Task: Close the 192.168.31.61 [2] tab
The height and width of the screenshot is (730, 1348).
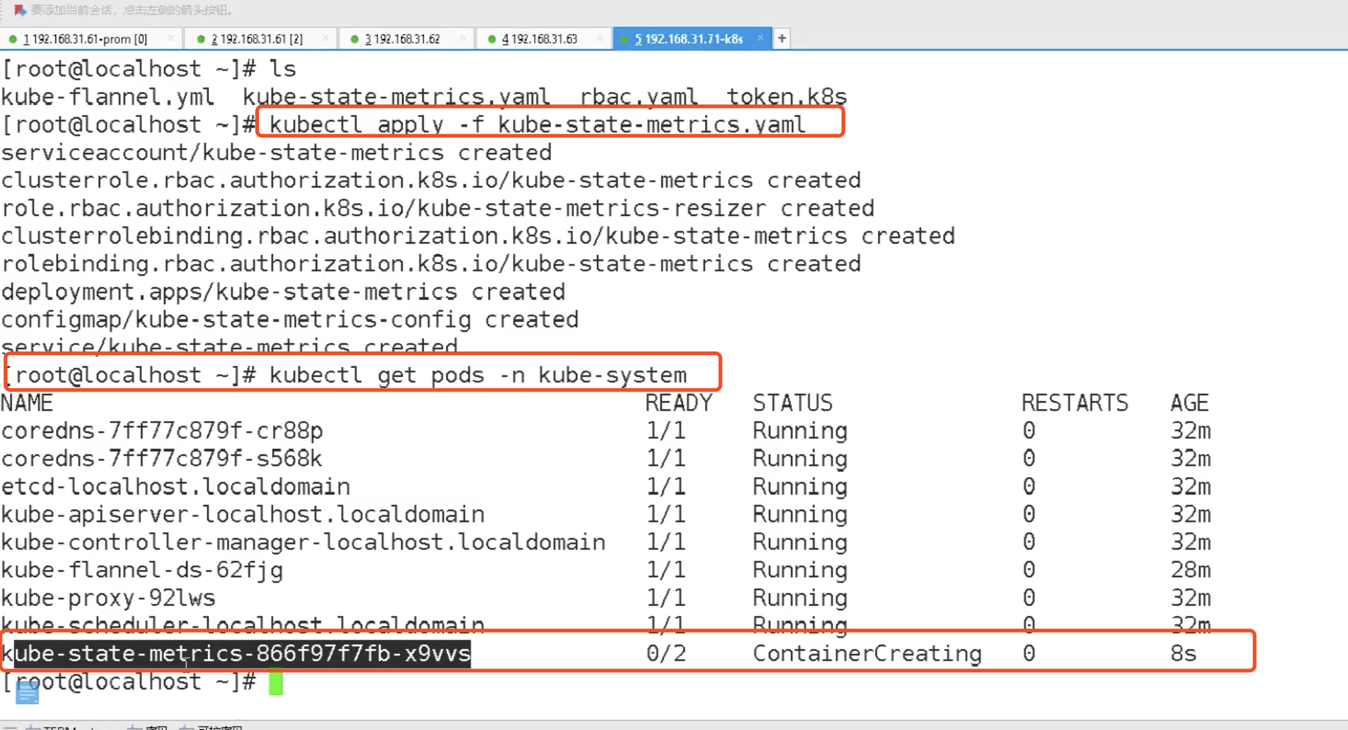Action: click(x=326, y=39)
